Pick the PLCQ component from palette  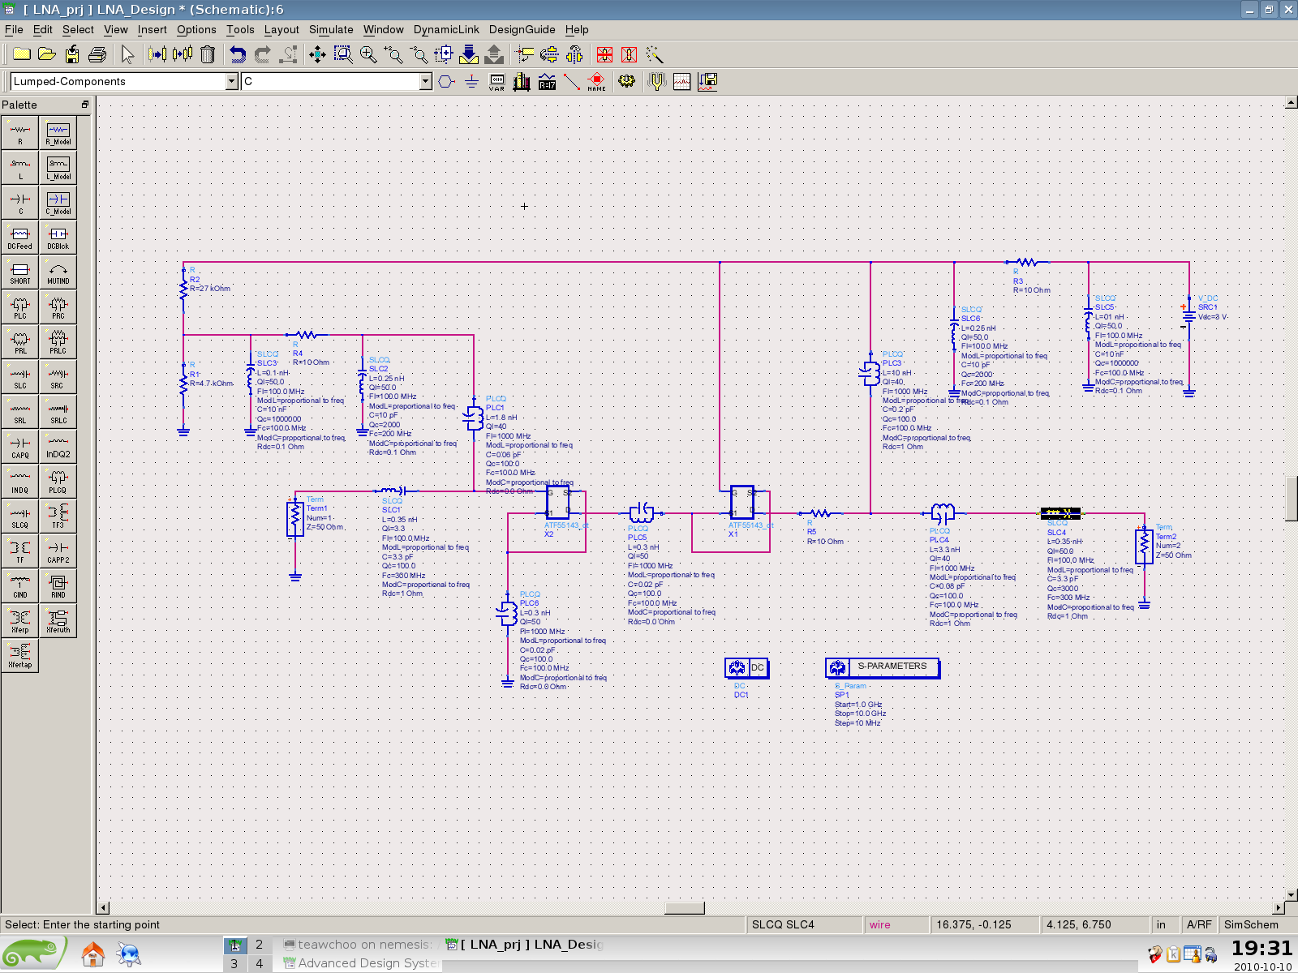pyautogui.click(x=58, y=481)
